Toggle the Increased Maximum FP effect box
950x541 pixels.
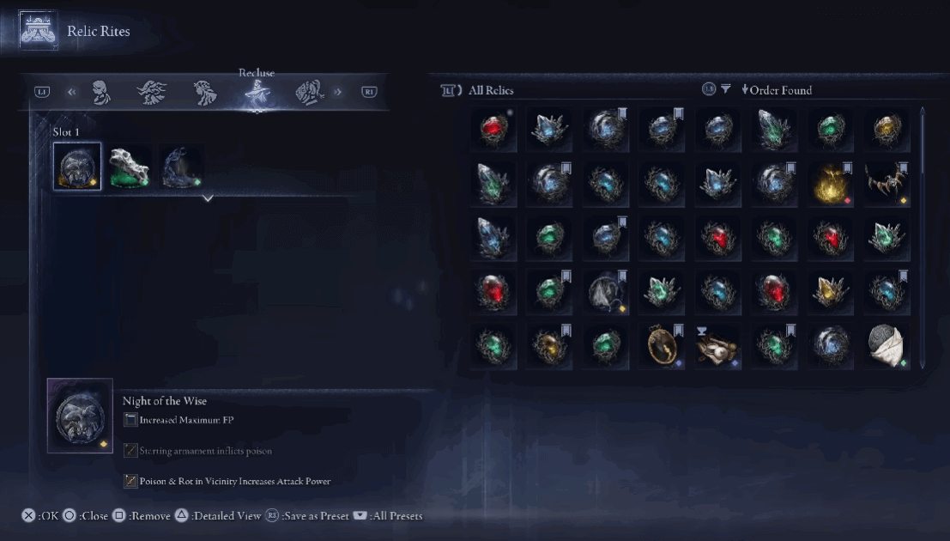[x=130, y=420]
